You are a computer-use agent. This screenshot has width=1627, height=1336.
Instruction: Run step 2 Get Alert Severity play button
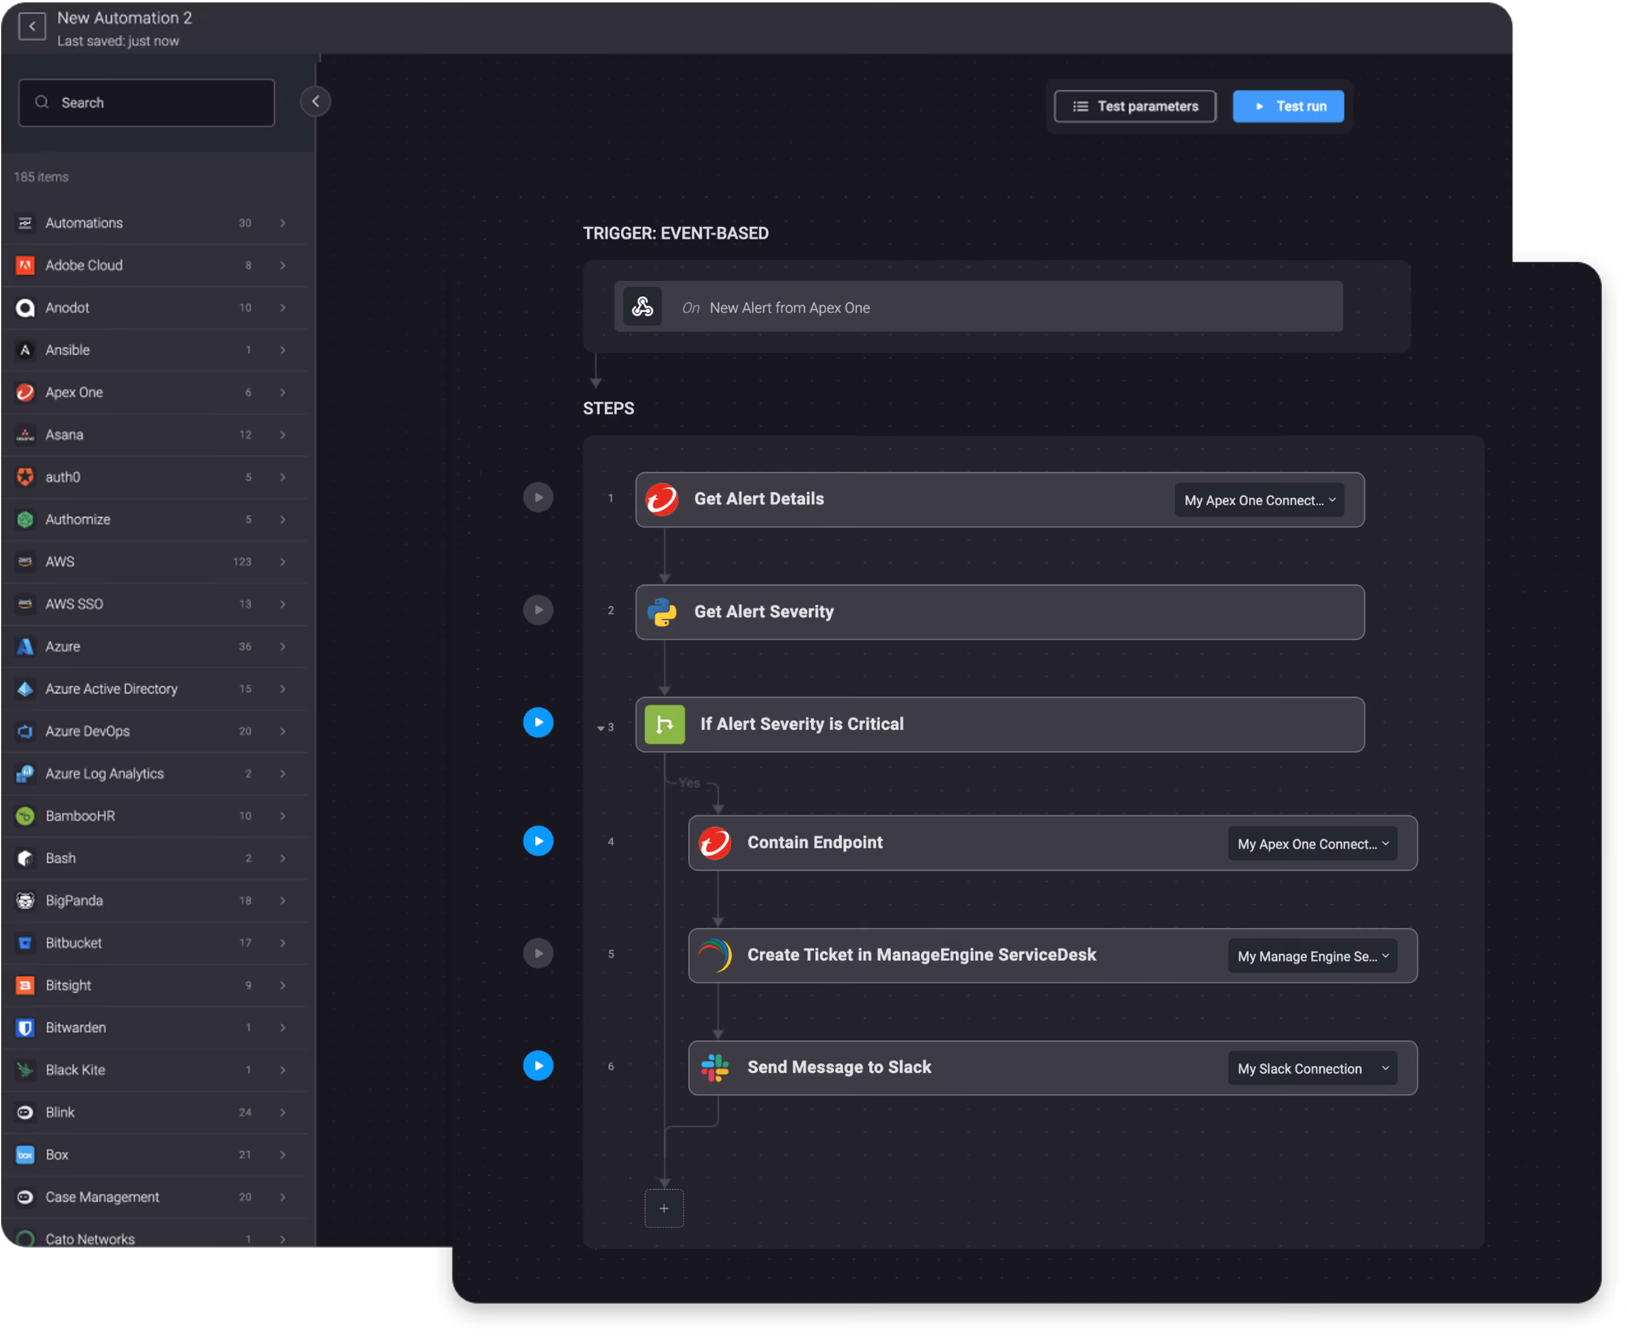click(539, 611)
